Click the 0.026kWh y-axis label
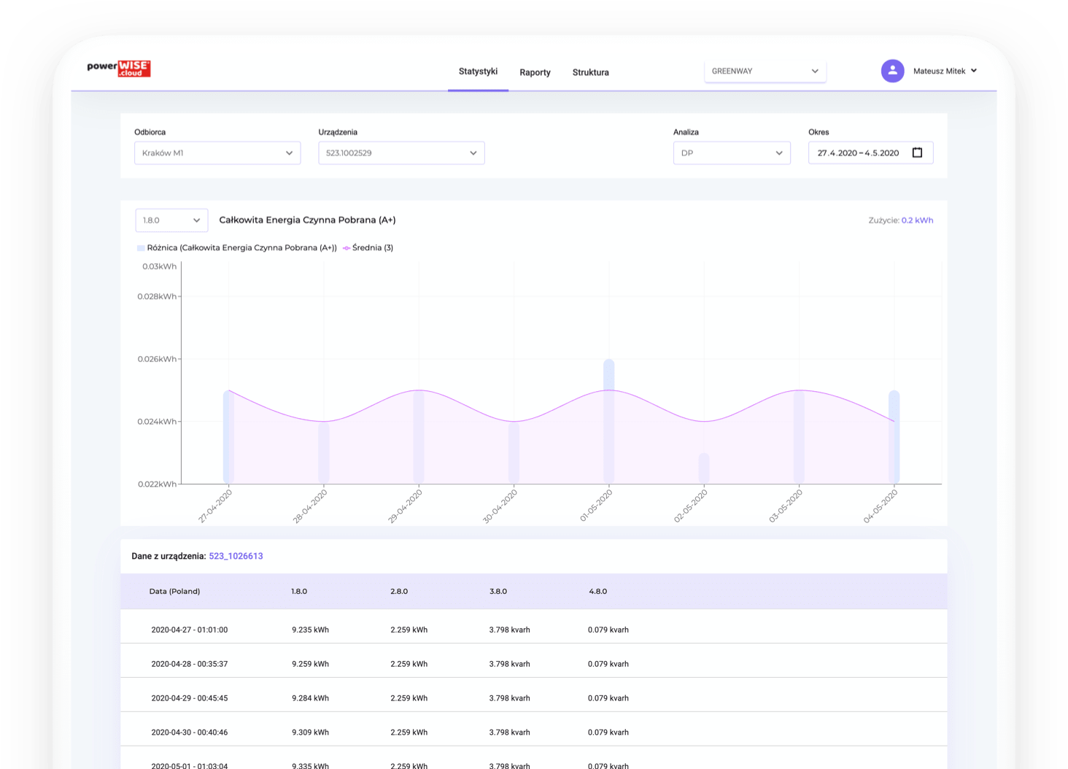The width and height of the screenshot is (1068, 769). pos(157,359)
